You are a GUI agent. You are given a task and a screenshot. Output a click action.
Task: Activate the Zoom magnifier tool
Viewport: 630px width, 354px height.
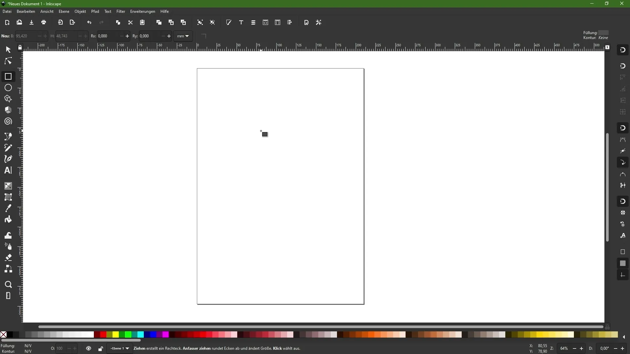point(8,285)
